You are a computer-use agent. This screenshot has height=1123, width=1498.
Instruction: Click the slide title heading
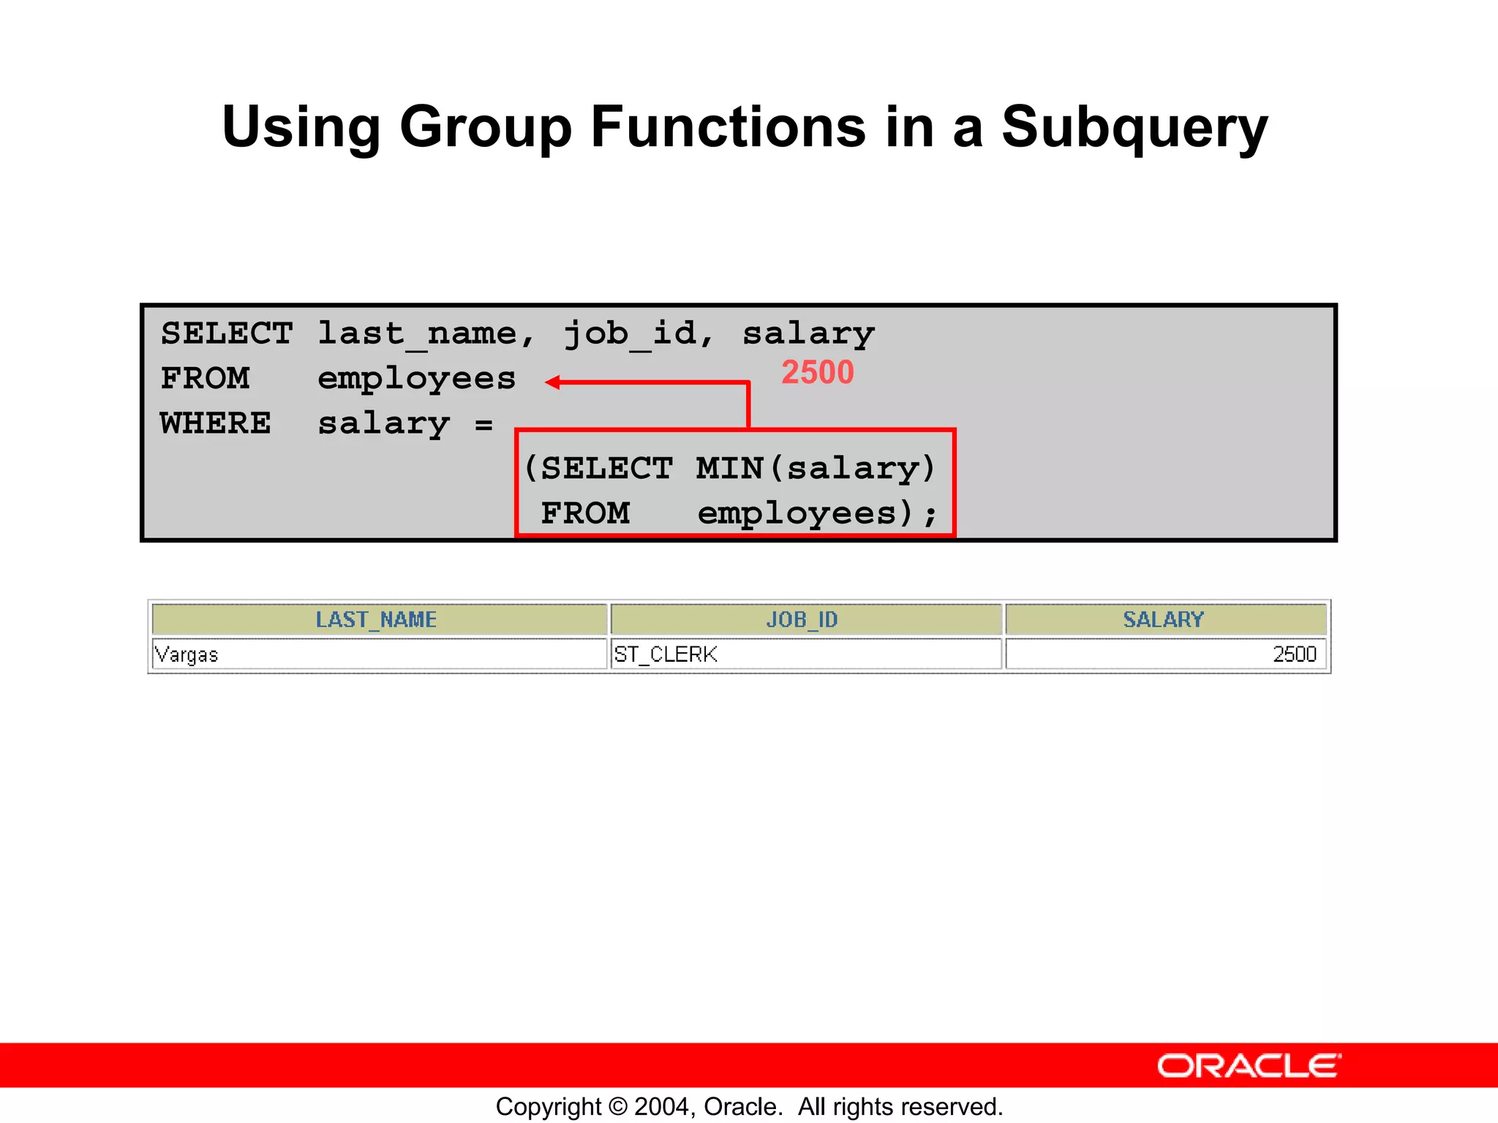tap(745, 126)
